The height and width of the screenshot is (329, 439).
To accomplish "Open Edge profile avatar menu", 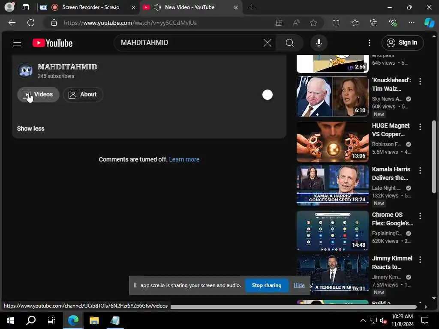I will pyautogui.click(x=9, y=7).
